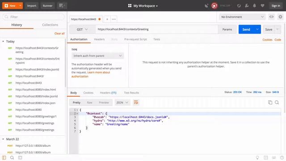The width and height of the screenshot is (286, 161).
Task: Open the My Workspace dropdown
Action: [143, 6]
